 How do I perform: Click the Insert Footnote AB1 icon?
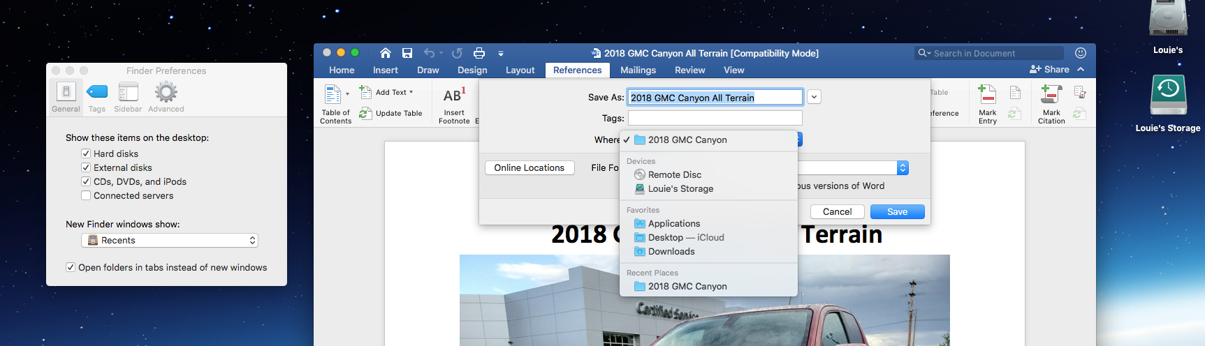coord(454,95)
